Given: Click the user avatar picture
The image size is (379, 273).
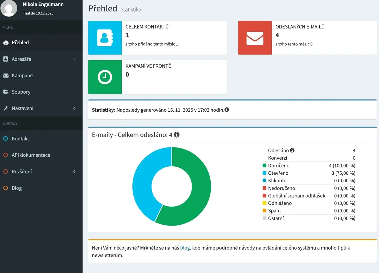Looking at the screenshot, I should [x=9, y=8].
